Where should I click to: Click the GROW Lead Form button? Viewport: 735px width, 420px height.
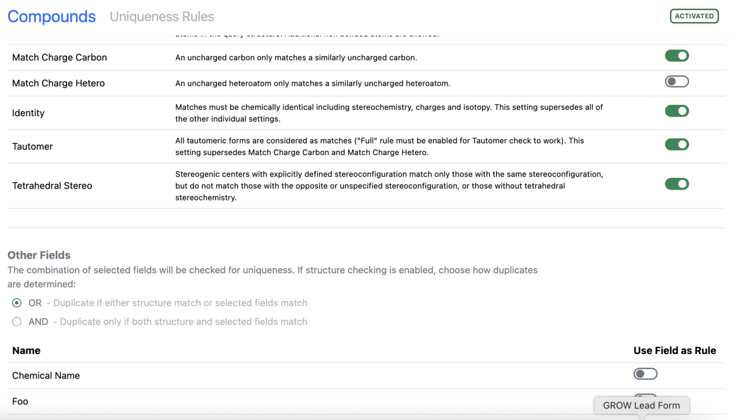(x=641, y=405)
